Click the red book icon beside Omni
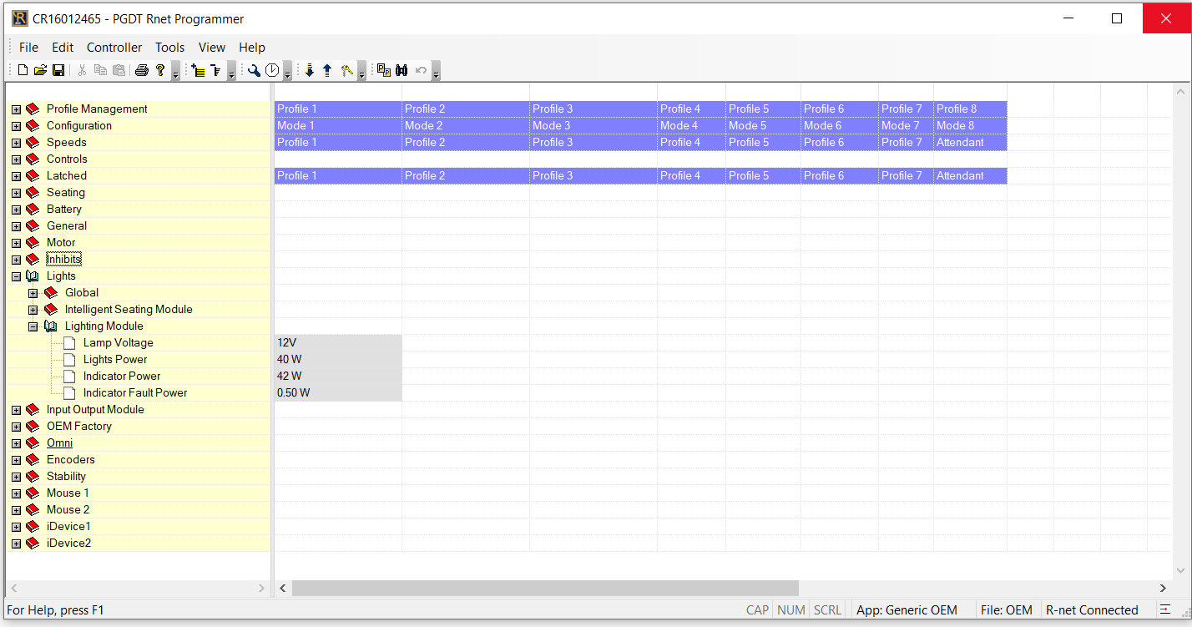The height and width of the screenshot is (627, 1192). pos(33,443)
